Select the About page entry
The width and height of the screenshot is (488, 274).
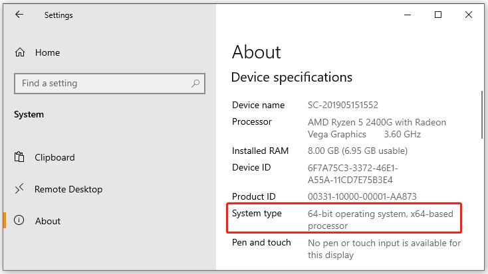click(x=48, y=221)
